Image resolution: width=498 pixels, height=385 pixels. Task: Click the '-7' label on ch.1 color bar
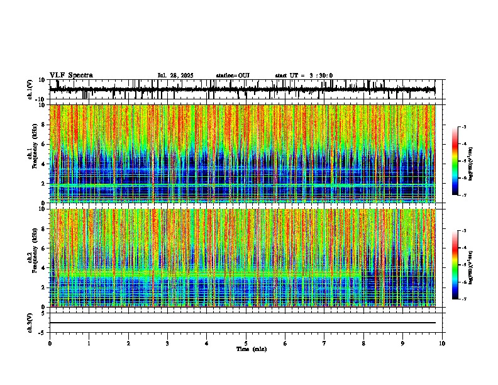pyautogui.click(x=464, y=195)
